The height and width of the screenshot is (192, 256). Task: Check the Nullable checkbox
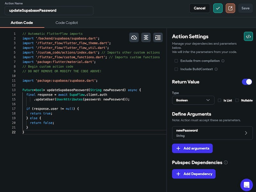pos(237,100)
